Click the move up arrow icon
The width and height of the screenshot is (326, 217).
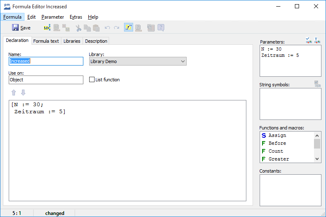coord(14,92)
